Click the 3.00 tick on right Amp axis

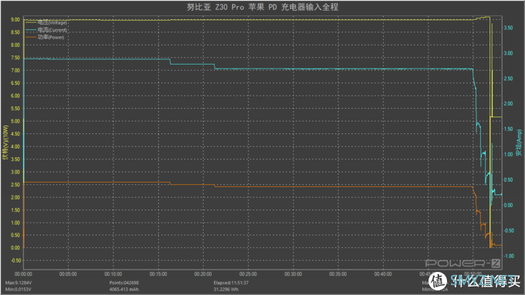coord(508,53)
